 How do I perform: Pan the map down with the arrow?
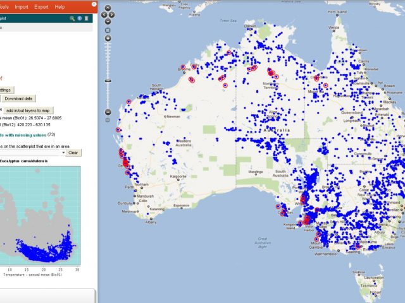coord(108,21)
